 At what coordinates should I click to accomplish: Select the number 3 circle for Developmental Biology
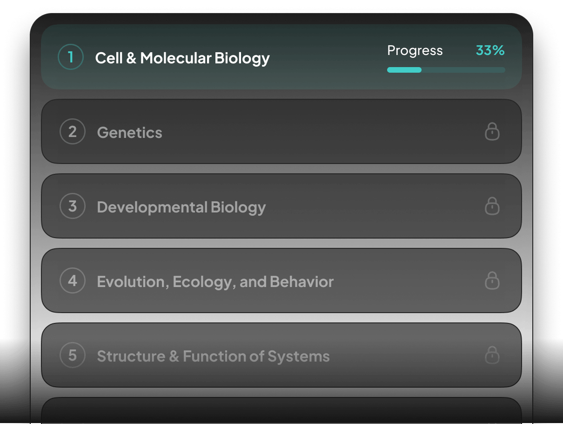[72, 206]
